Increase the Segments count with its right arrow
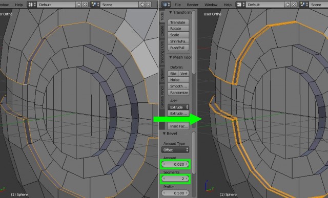 pyautogui.click(x=187, y=179)
